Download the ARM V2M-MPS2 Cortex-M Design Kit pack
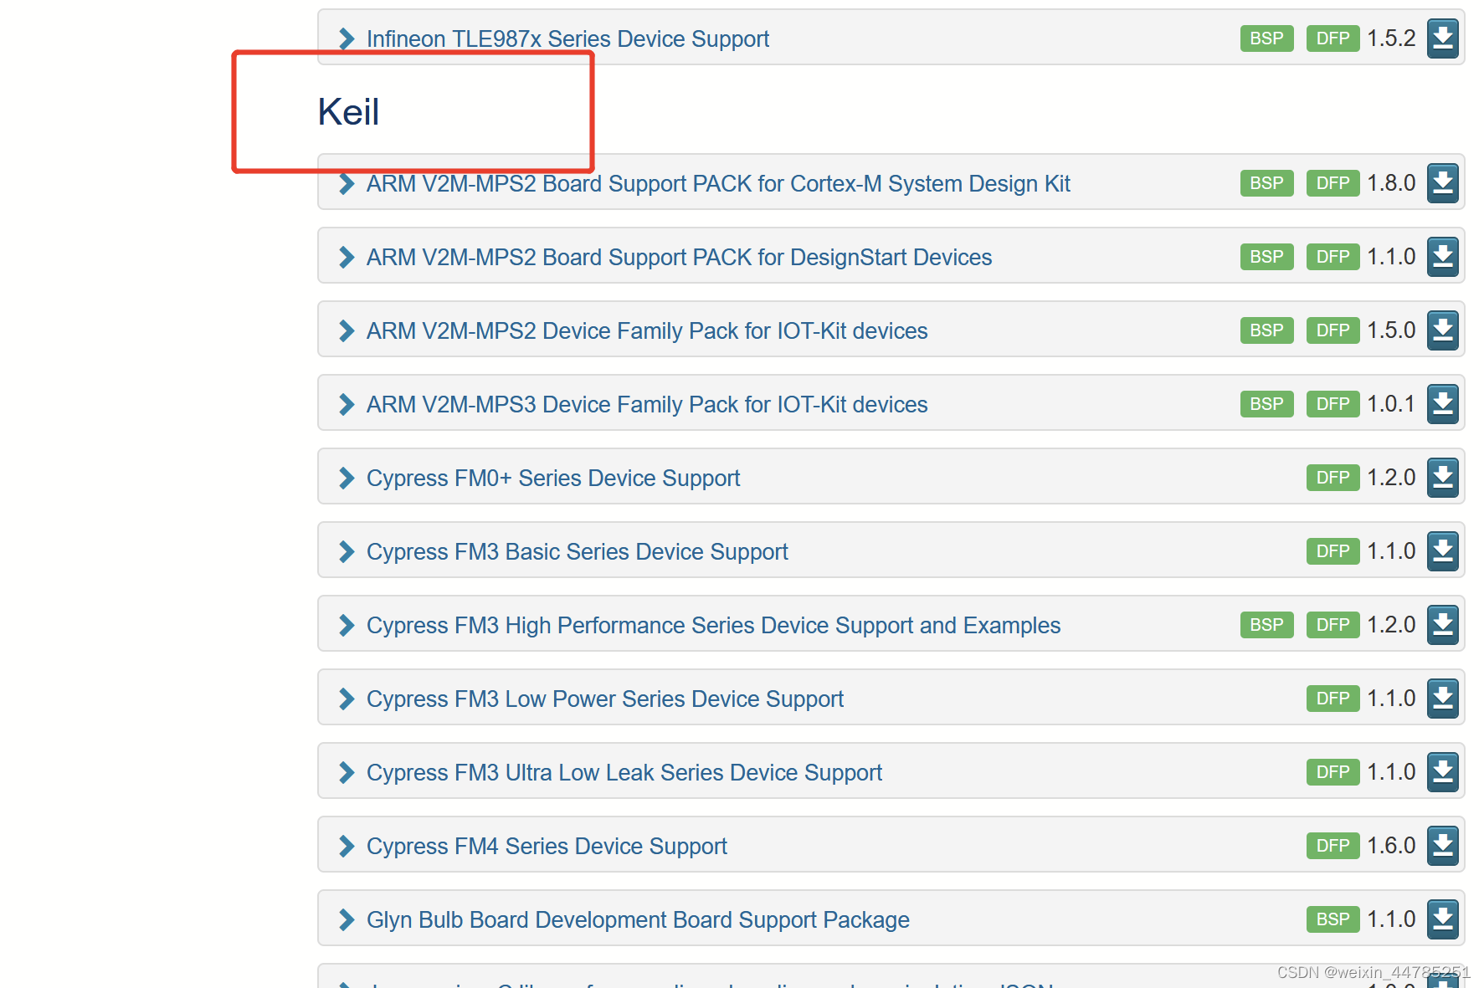Viewport: 1484px width, 988px height. tap(1442, 182)
